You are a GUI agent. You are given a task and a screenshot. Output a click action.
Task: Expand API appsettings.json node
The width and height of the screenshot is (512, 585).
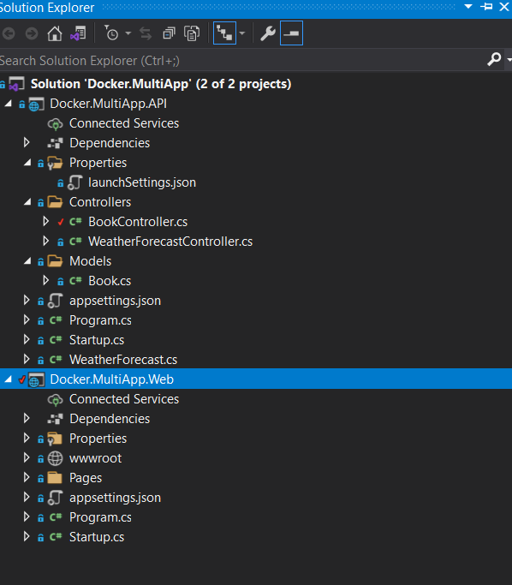[x=27, y=300]
